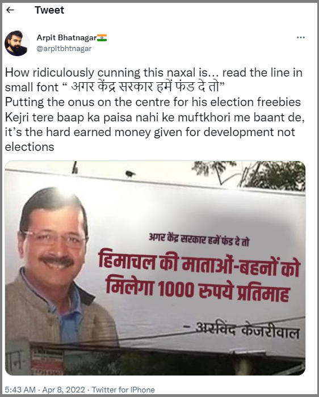Image resolution: width=319 pixels, height=397 pixels.
Task: Click the Indian flag emoji beside the name
Action: tap(102, 38)
